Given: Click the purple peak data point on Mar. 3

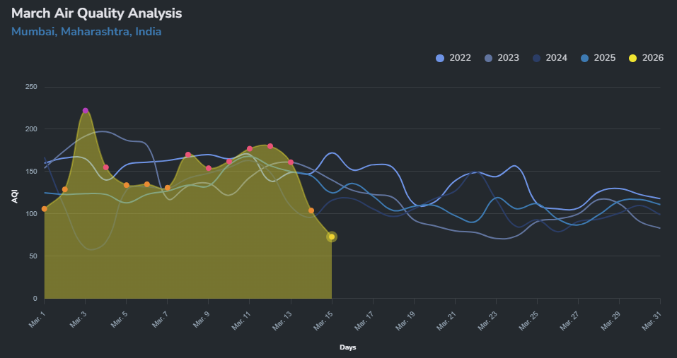Looking at the screenshot, I should pos(86,111).
